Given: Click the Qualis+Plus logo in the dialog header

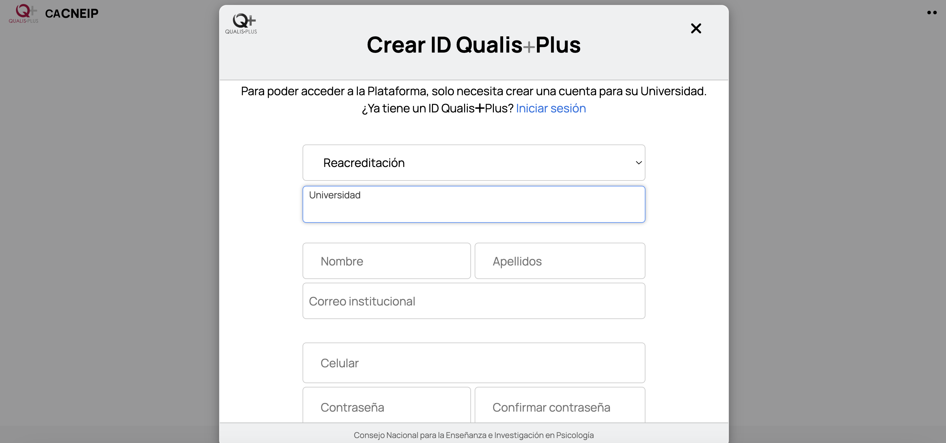Looking at the screenshot, I should tap(241, 23).
